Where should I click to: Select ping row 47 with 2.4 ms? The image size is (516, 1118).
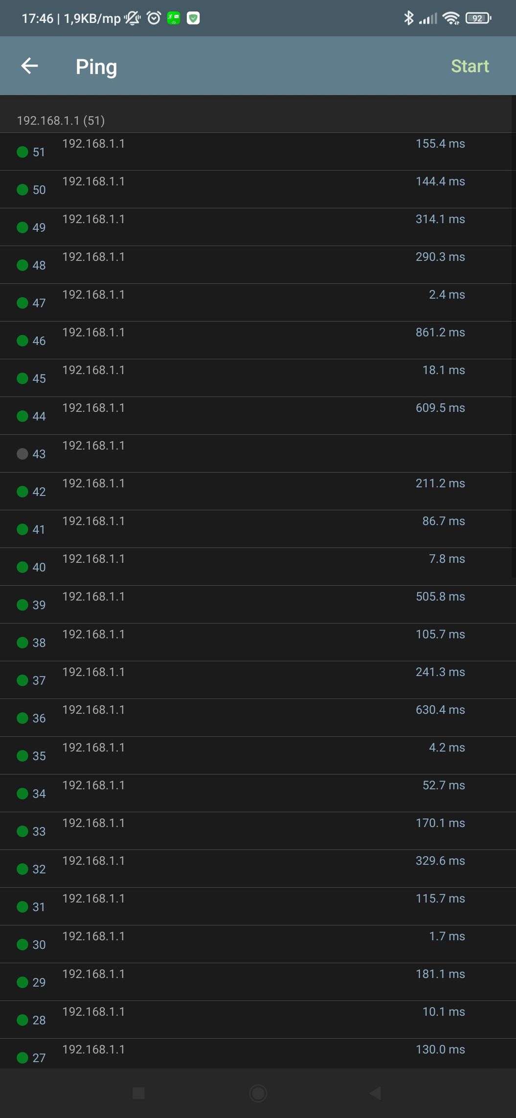[x=258, y=303]
